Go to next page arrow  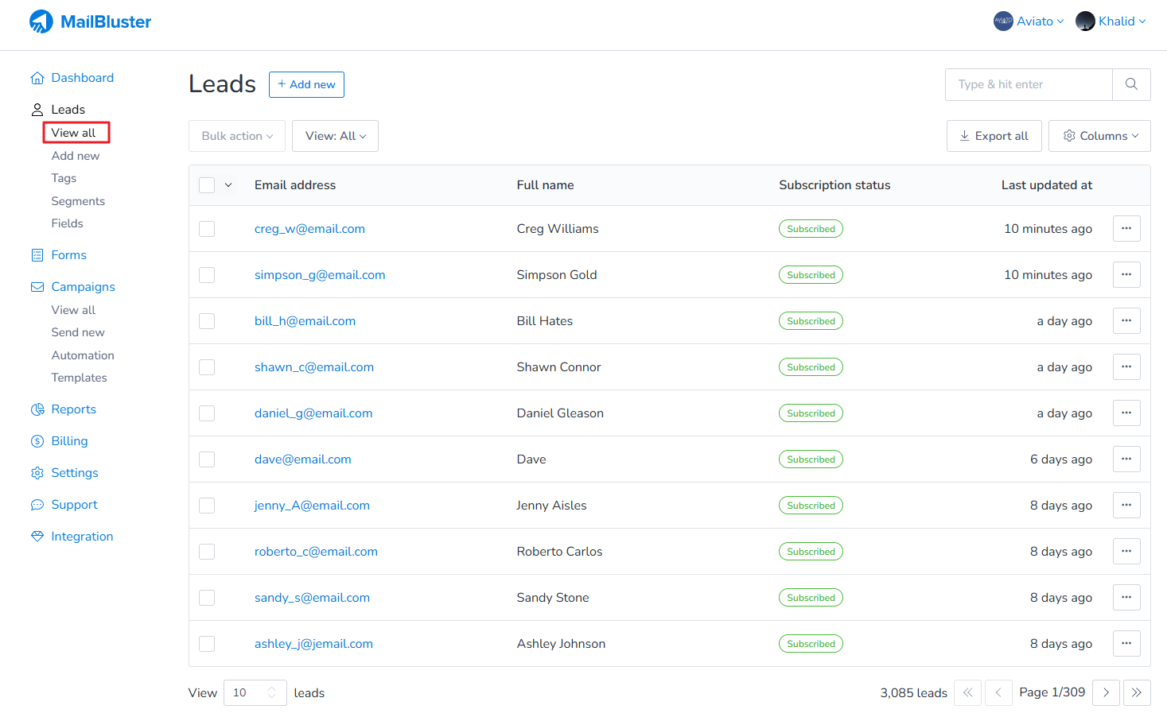[1106, 692]
